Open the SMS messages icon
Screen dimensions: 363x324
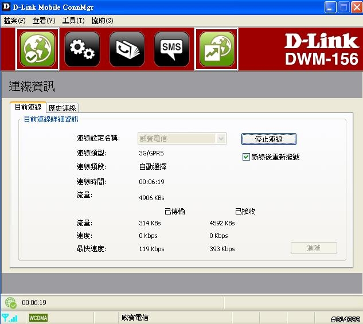tap(171, 49)
